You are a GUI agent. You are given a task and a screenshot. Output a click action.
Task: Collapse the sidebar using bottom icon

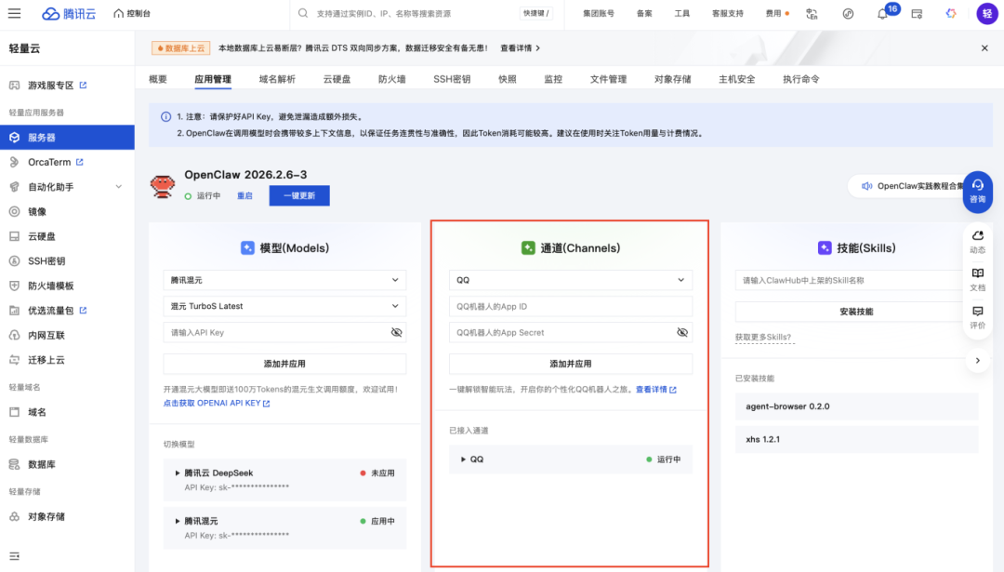point(14,556)
